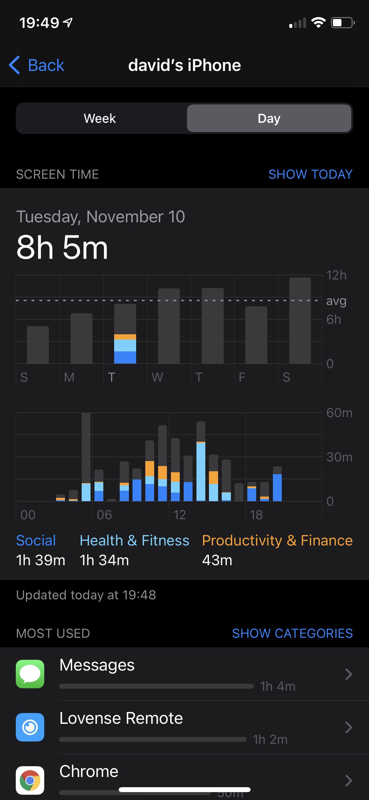Expand Messages usage details chevron
Image resolution: width=369 pixels, height=800 pixels.
point(348,674)
